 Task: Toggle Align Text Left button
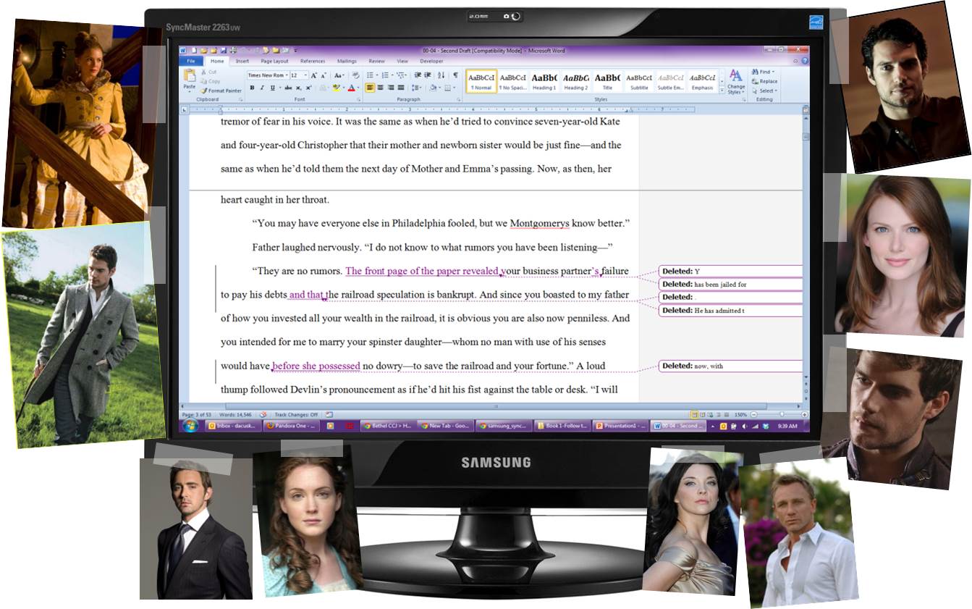coord(371,88)
